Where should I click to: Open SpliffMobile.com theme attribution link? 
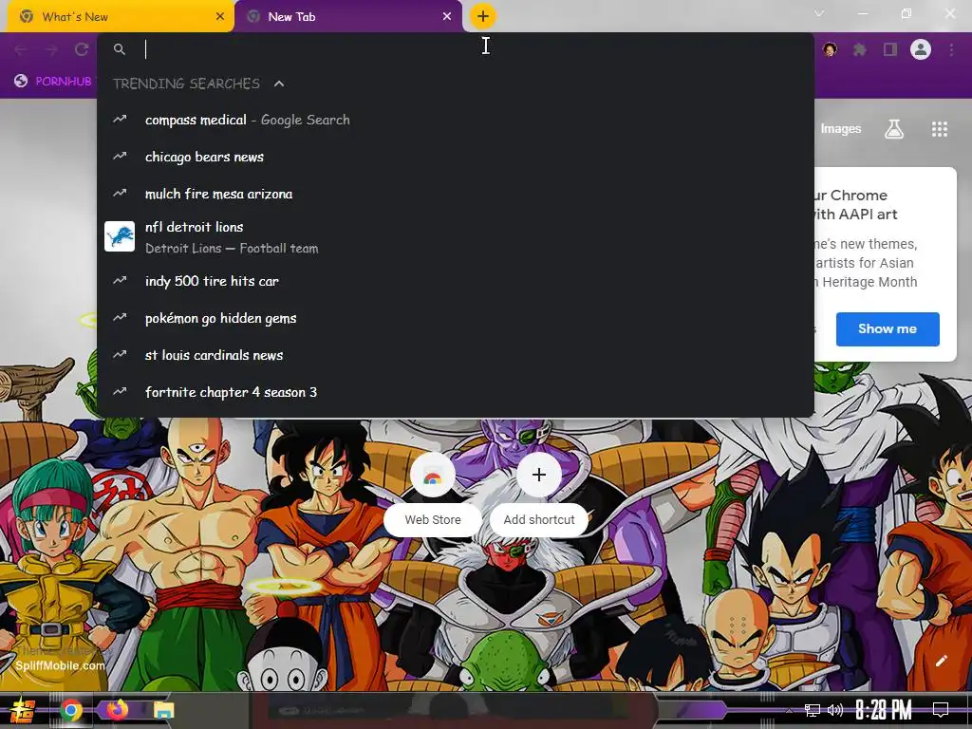pyautogui.click(x=60, y=665)
